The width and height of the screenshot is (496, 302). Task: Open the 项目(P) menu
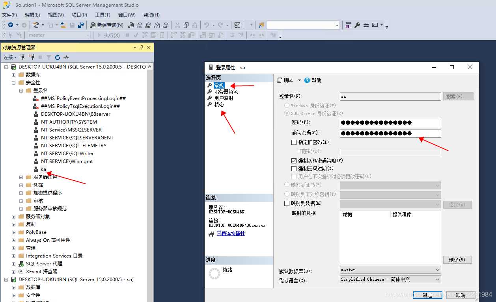tap(79, 15)
